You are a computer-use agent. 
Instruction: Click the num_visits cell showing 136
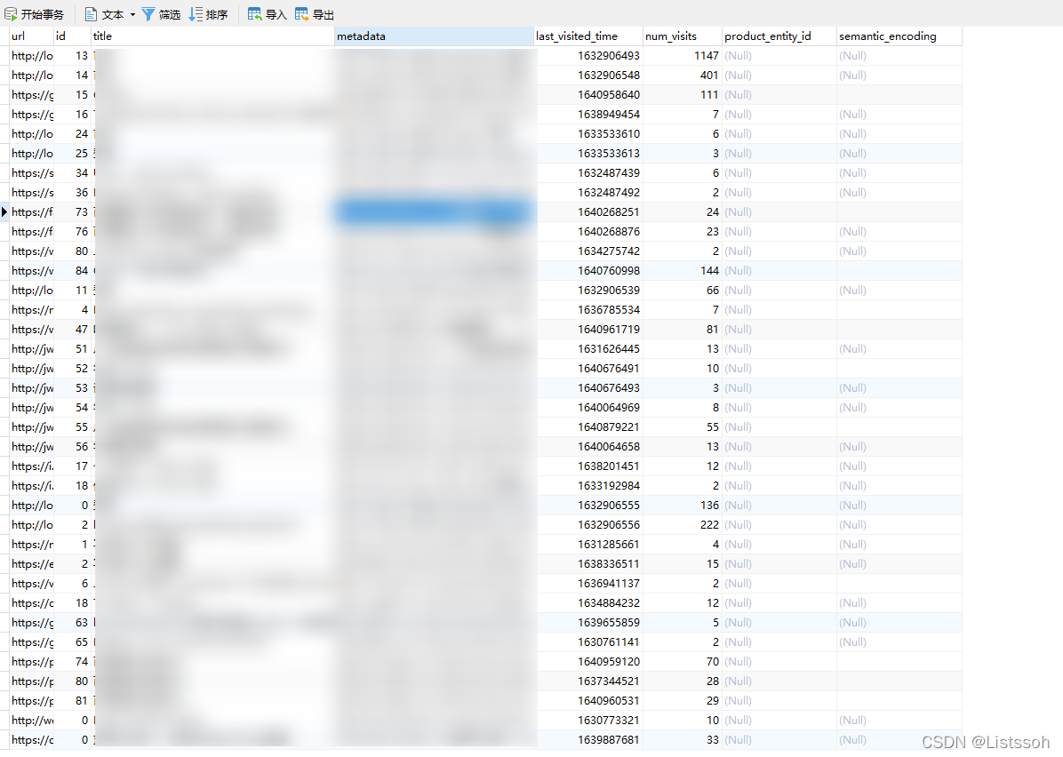point(682,506)
